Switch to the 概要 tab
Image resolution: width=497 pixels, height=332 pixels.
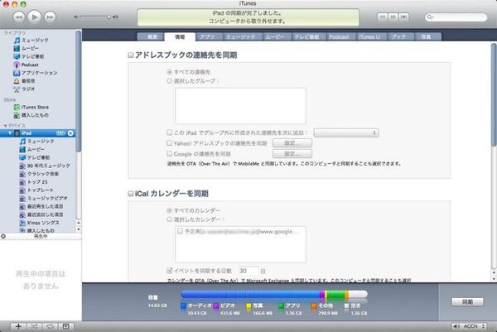[x=152, y=36]
